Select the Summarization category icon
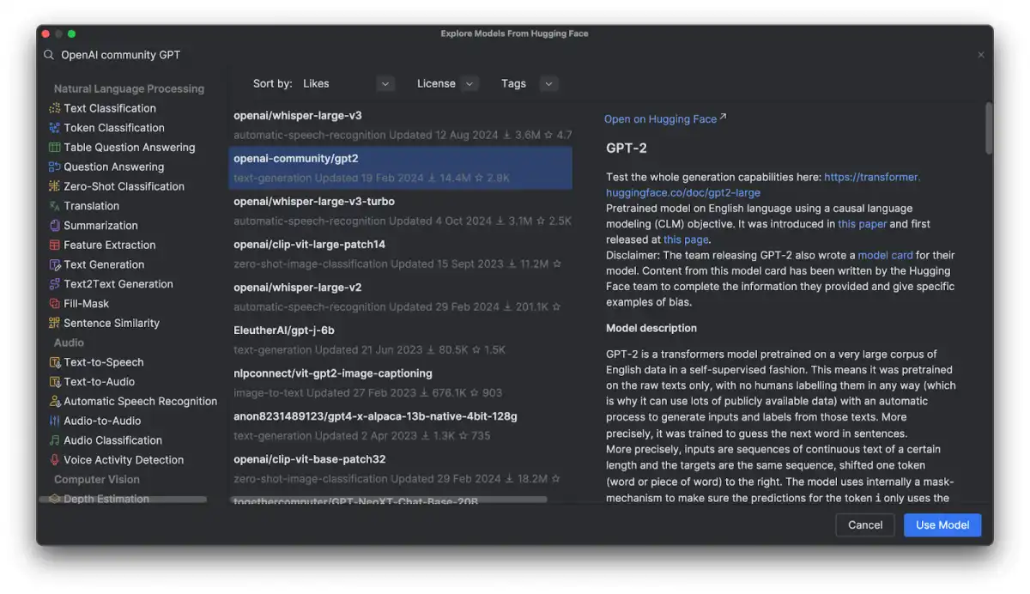Image resolution: width=1030 pixels, height=594 pixels. (x=55, y=226)
